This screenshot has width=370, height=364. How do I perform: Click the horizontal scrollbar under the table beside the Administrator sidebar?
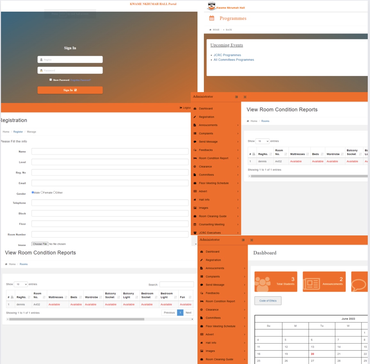point(309,176)
